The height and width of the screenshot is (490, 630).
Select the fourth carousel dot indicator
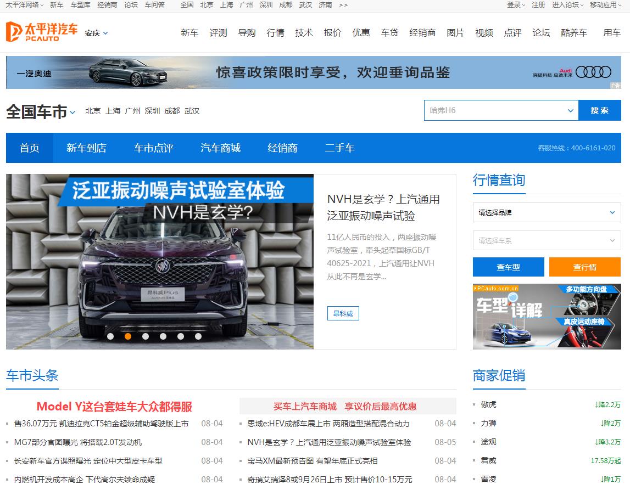pos(163,336)
